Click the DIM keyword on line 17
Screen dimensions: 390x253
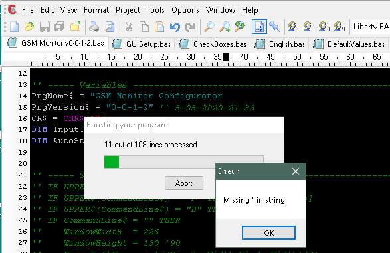(39, 129)
